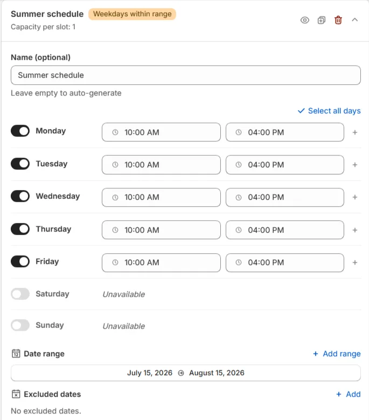Click the Summer schedule header title
369x420 pixels.
click(47, 14)
